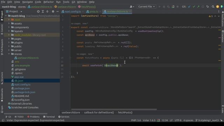Screen dimensions: 224x126
Task: Click the 4 spaces indent status entry
Action: click(x=188, y=120)
